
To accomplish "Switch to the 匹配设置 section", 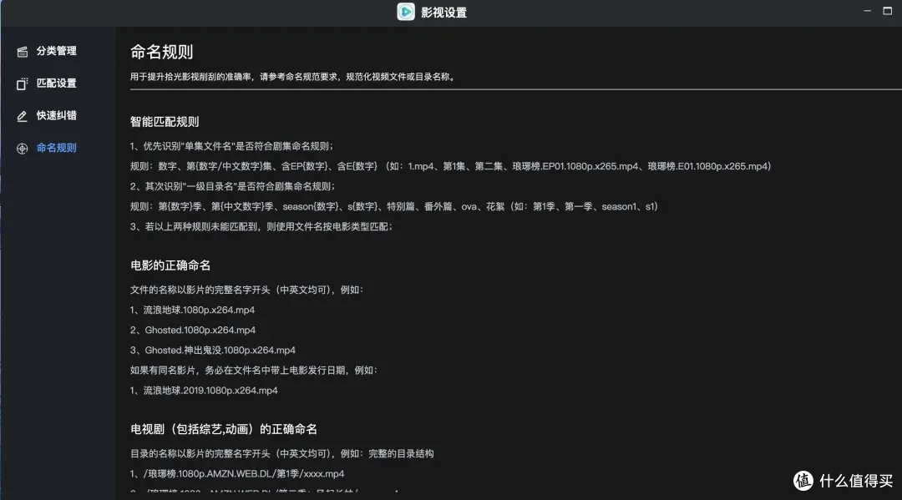I will pyautogui.click(x=57, y=83).
